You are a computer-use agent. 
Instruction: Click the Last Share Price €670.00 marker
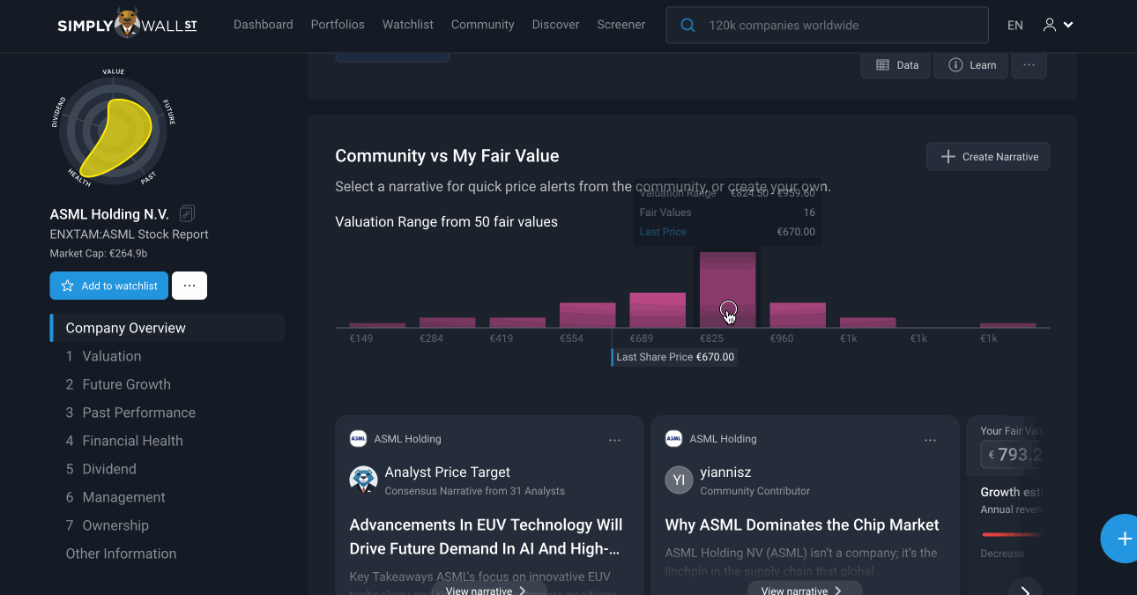674,357
